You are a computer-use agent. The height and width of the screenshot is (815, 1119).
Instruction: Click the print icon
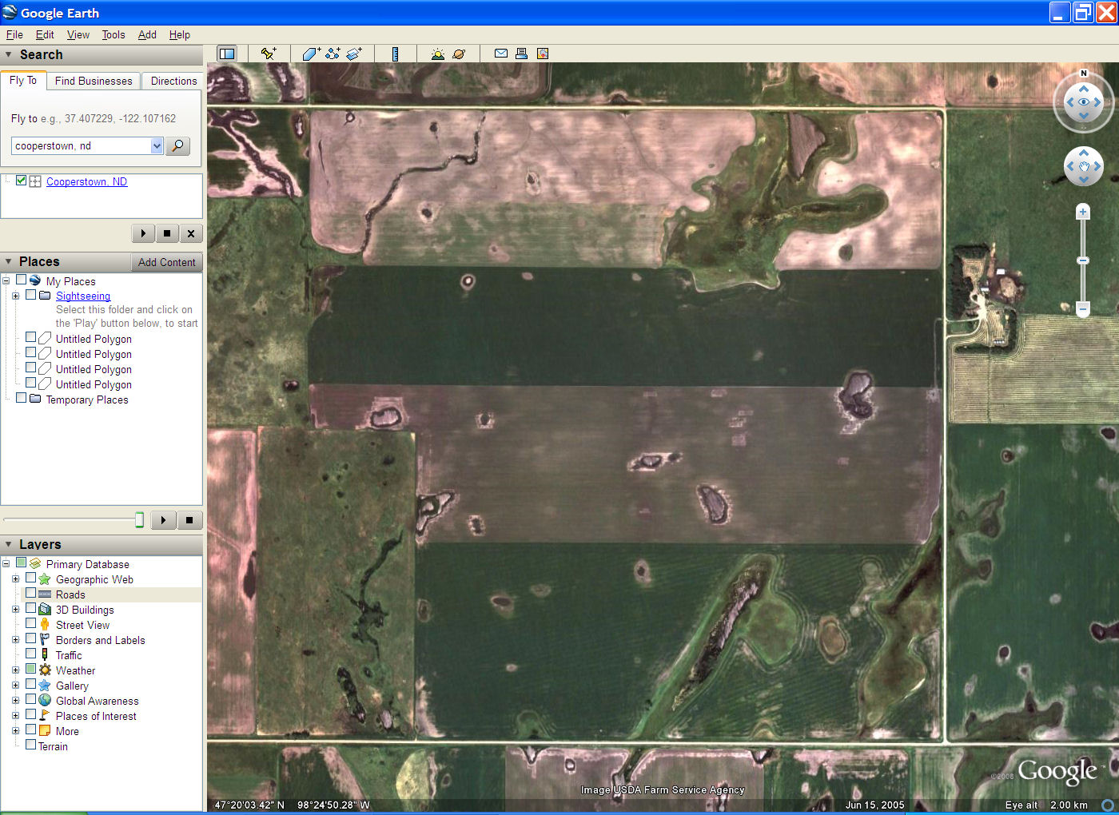(x=521, y=54)
